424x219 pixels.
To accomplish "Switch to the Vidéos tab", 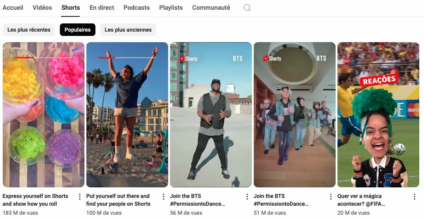I will [x=42, y=7].
